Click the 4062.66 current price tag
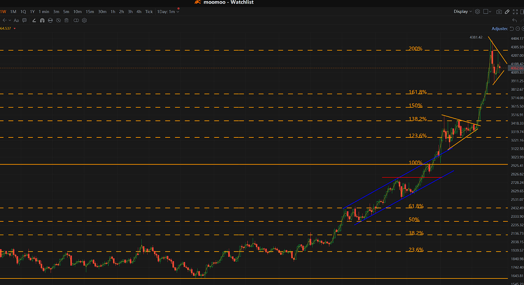 click(x=515, y=68)
